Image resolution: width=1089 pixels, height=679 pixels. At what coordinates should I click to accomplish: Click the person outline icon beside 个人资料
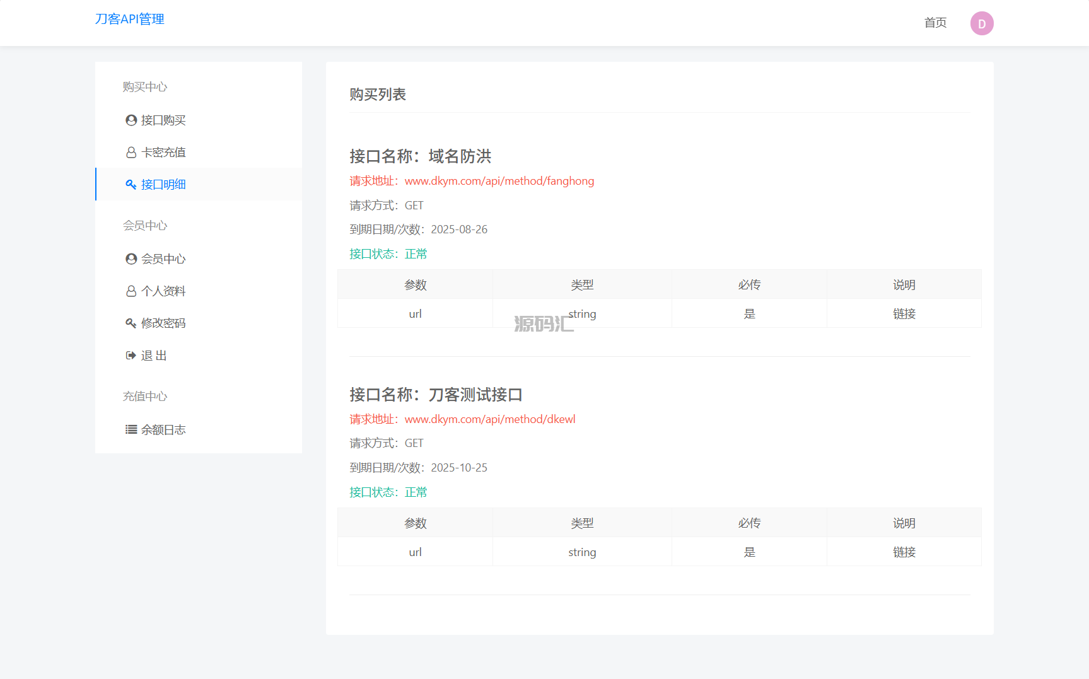click(x=131, y=291)
